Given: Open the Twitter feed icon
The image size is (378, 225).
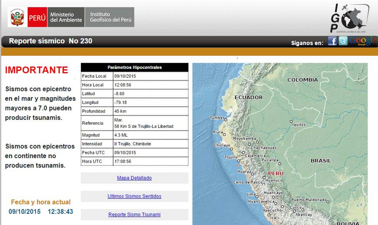Looking at the screenshot, I should tap(343, 41).
